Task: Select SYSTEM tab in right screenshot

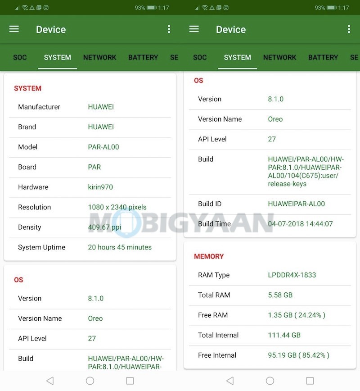Action: (238, 57)
